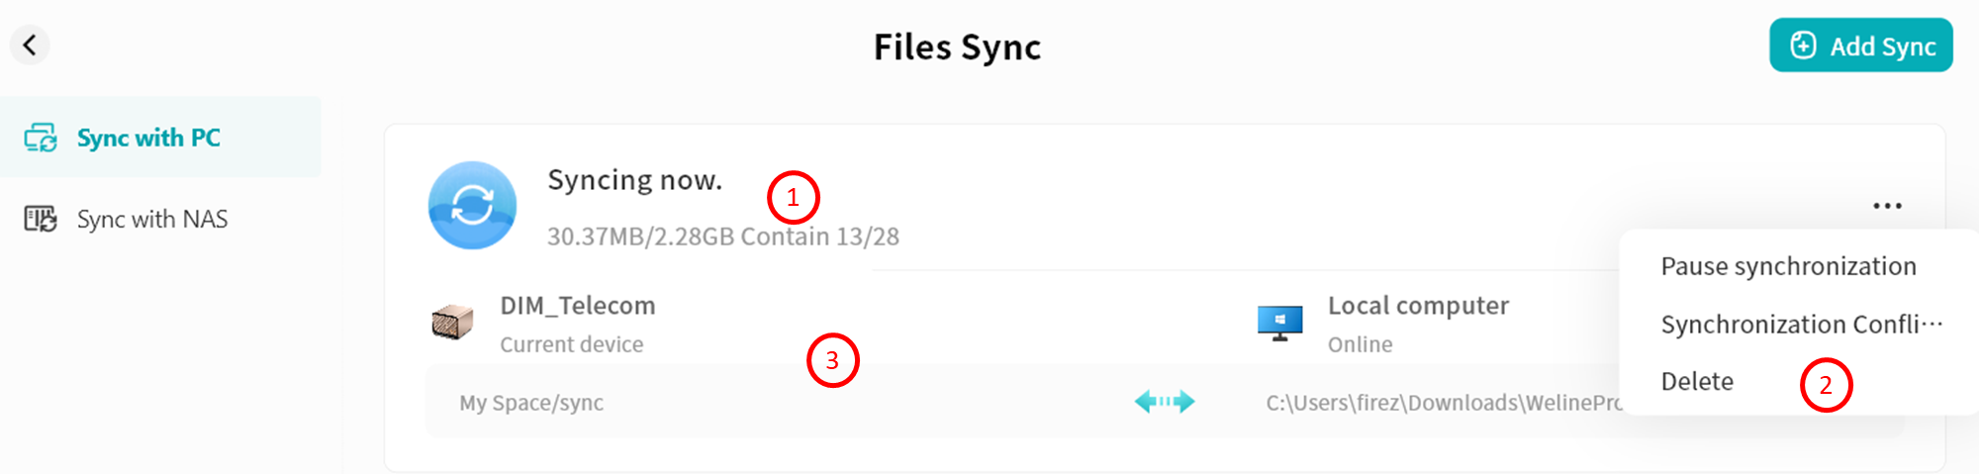Click the DIM_Telecom NAS device icon
The width and height of the screenshot is (1979, 474).
tap(452, 323)
